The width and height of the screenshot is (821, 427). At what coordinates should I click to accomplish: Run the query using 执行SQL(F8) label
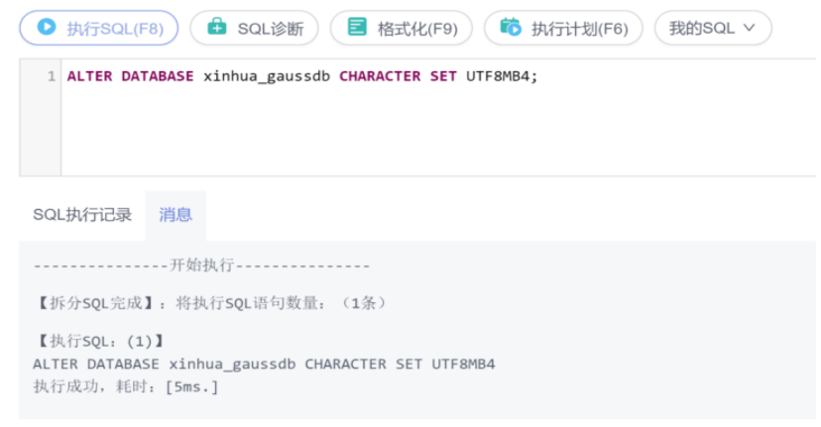click(115, 29)
